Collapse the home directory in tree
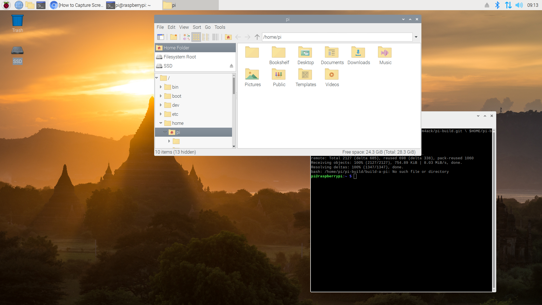Screen dimensions: 542x305 (x=161, y=123)
